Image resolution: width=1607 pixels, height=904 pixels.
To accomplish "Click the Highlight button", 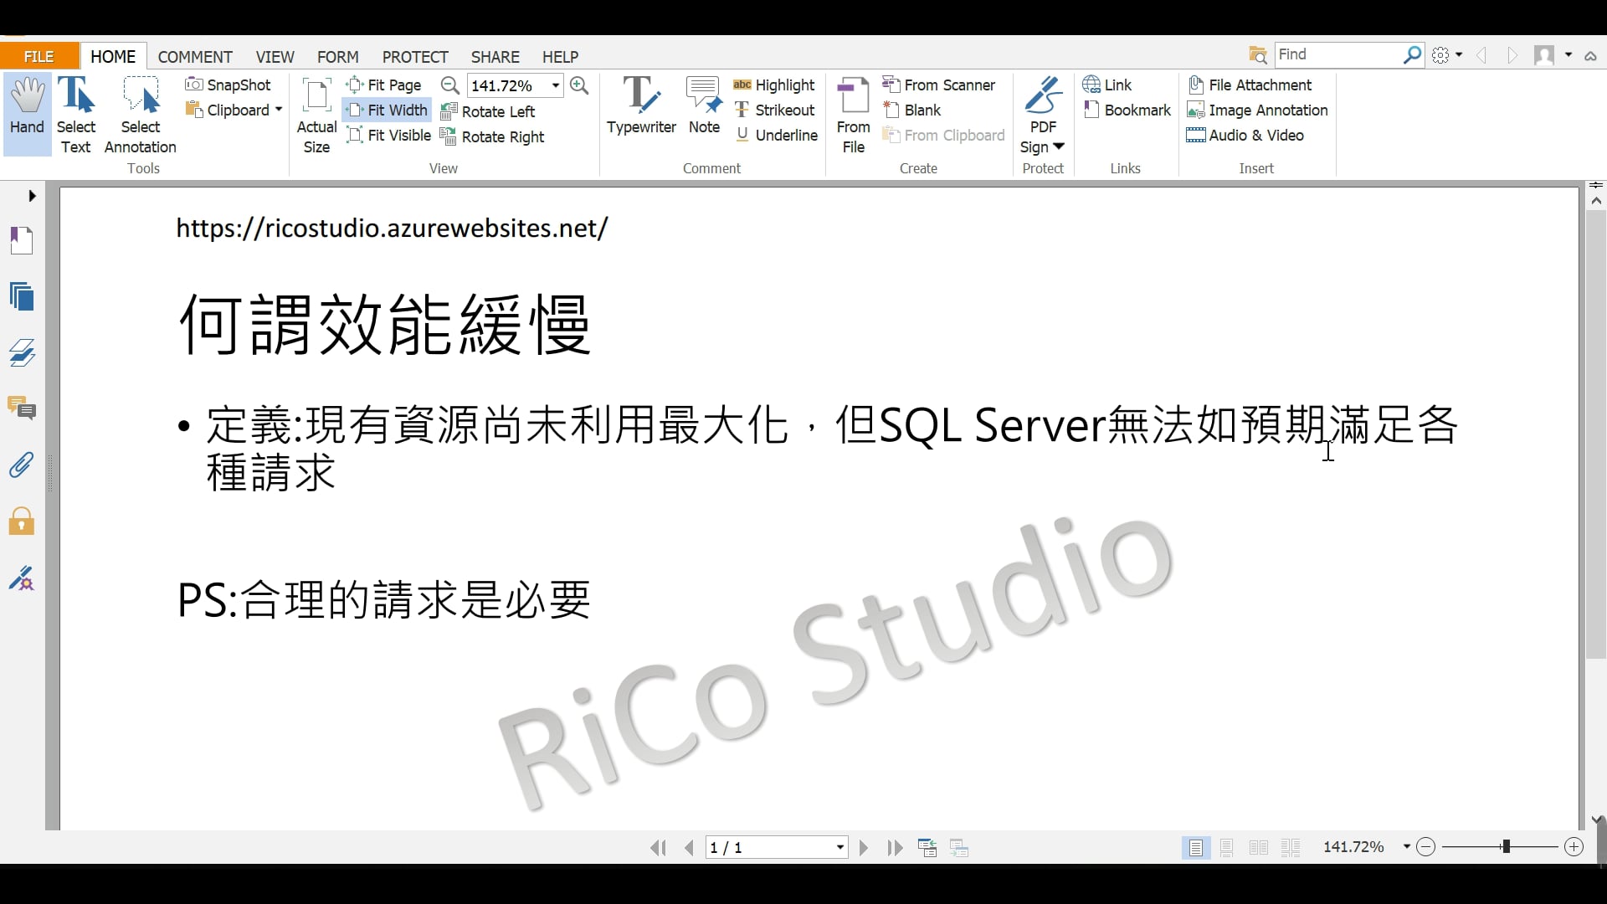I will (774, 85).
